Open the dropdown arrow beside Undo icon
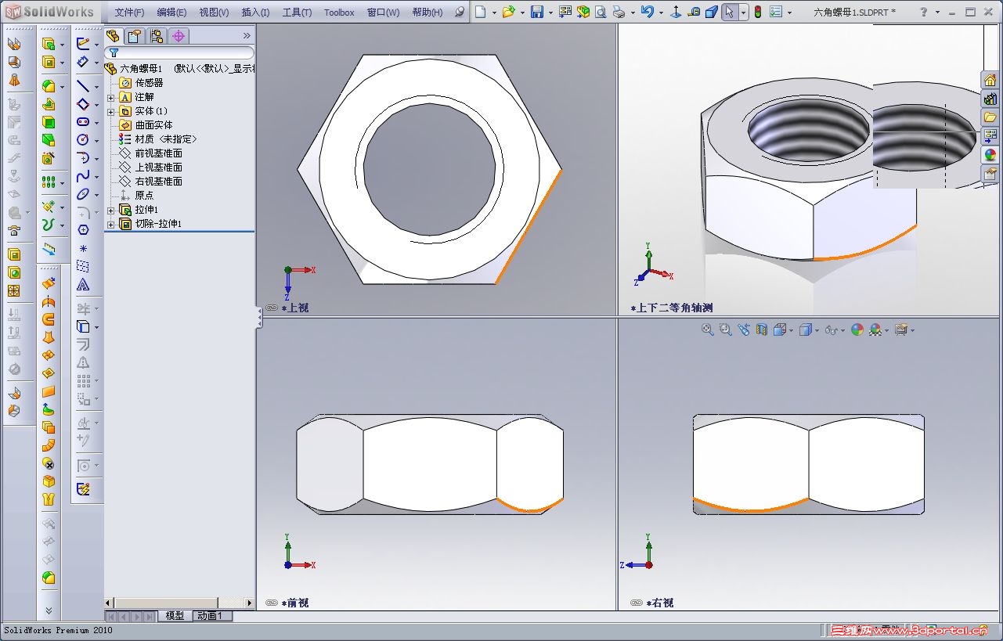The image size is (1003, 641). click(660, 13)
